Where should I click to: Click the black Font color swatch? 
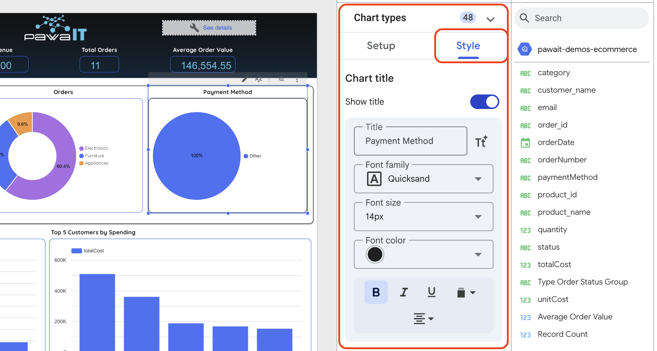375,254
